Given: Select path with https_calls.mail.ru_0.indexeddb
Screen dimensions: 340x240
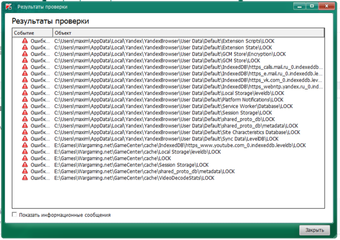Looking at the screenshot, I should tap(189, 67).
